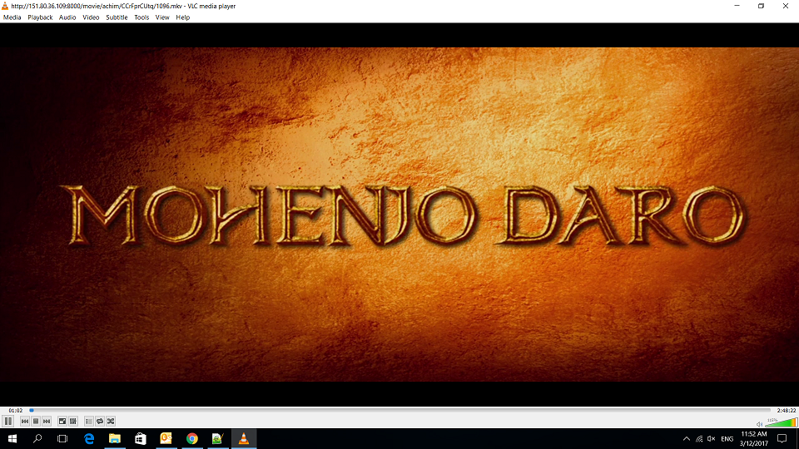Open Windows Store from taskbar
The image size is (799, 449).
tap(141, 438)
